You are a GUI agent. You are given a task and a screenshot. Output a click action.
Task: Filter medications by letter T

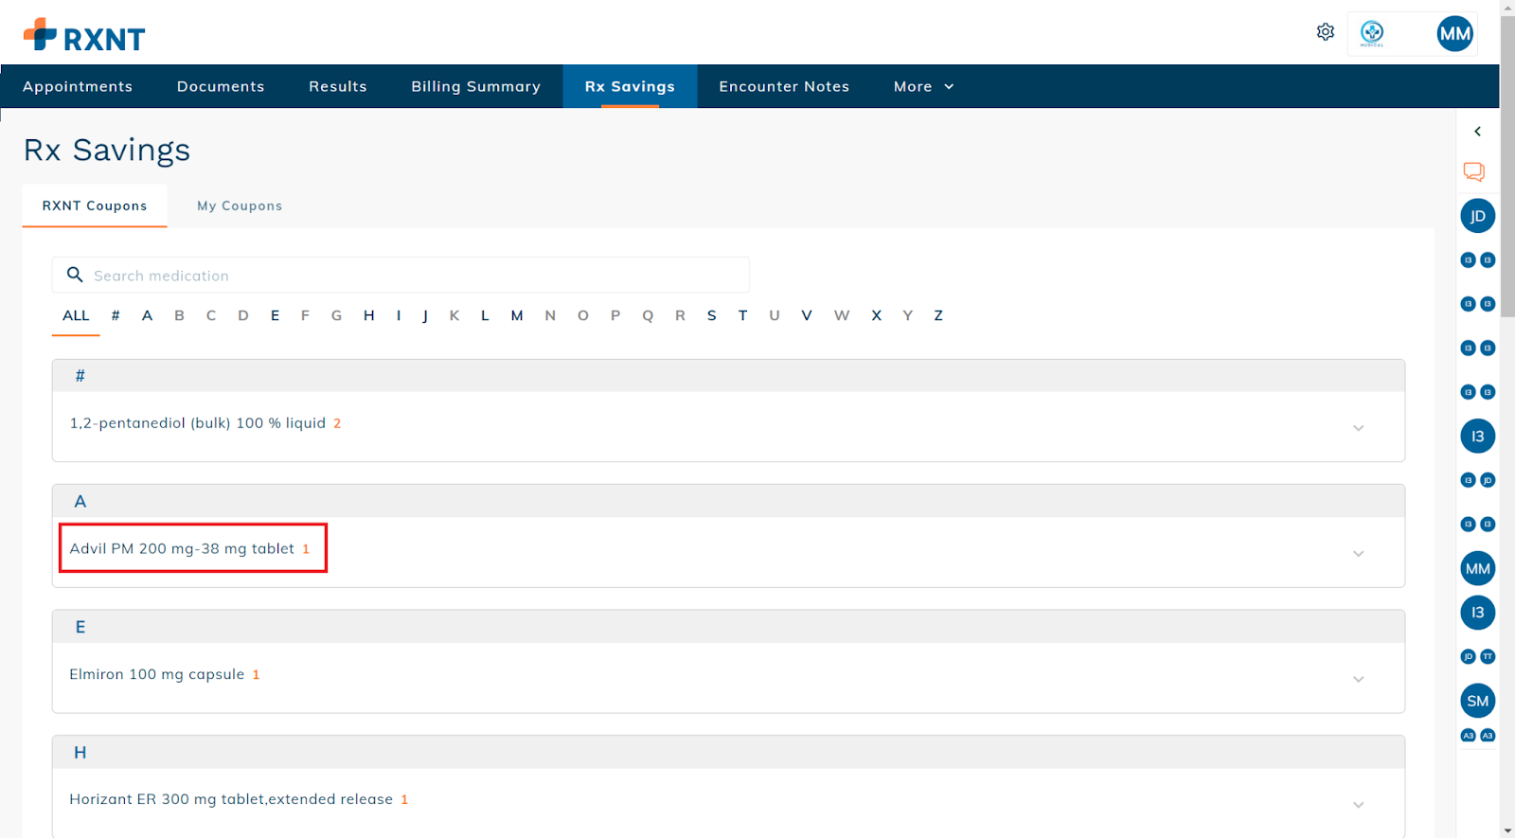point(742,315)
